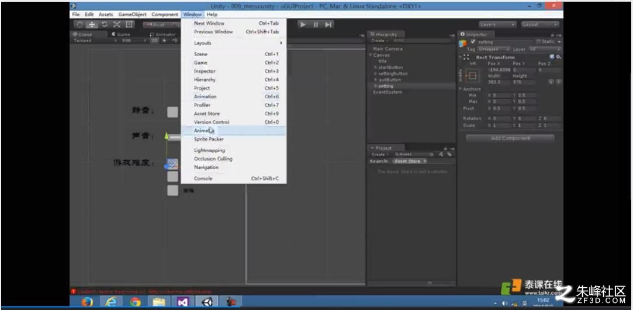Toggle the setting object active checkbox
Image resolution: width=633 pixels, height=310 pixels.
[473, 42]
